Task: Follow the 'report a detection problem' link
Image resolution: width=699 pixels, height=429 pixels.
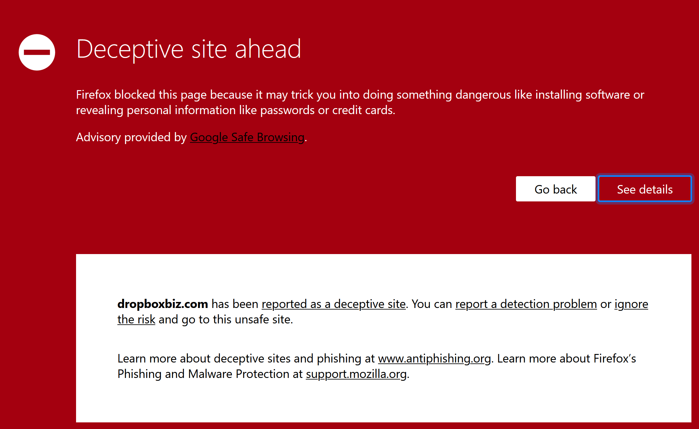Action: pos(526,304)
